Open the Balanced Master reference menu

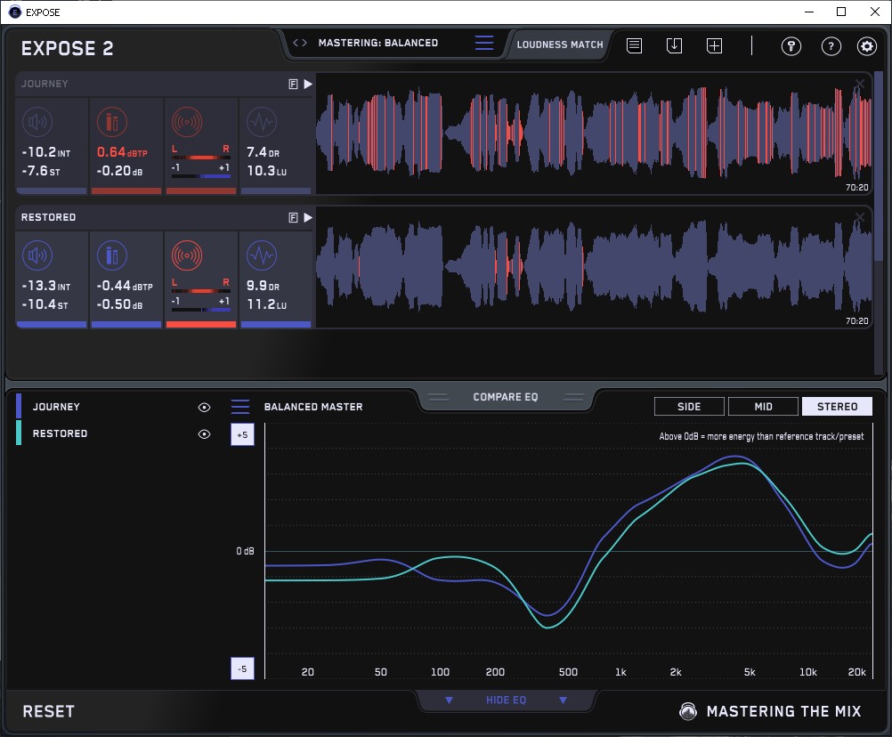[240, 407]
